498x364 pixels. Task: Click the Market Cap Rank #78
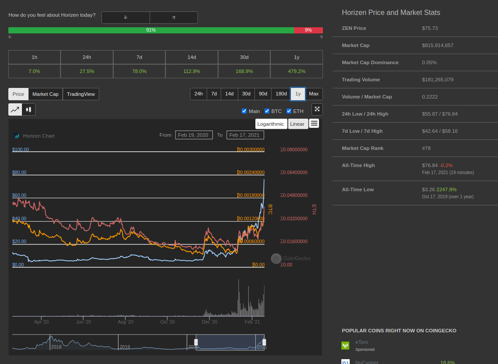[x=426, y=148]
